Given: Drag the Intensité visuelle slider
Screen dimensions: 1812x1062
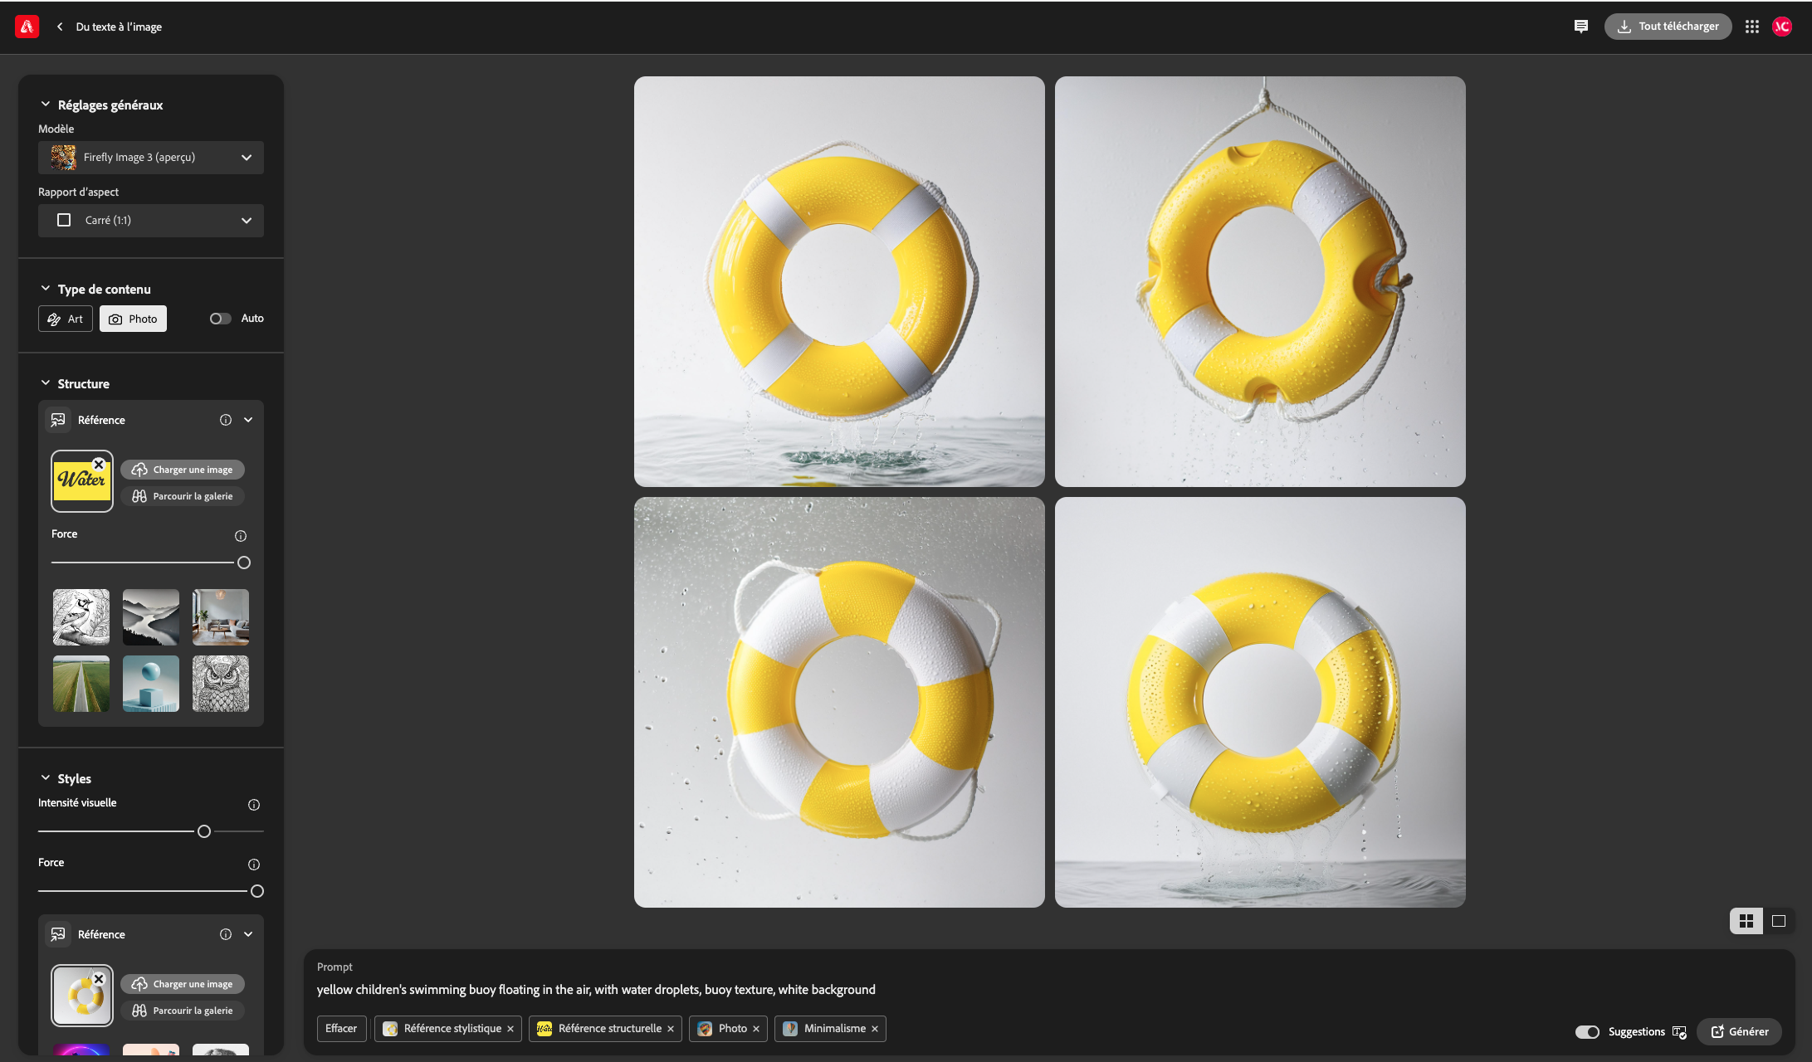Looking at the screenshot, I should coord(203,831).
